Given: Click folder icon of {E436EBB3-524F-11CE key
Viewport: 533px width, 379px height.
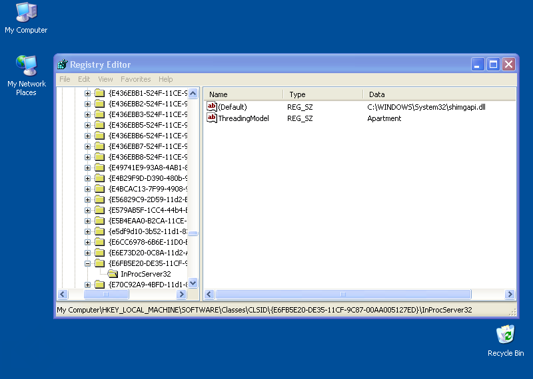Looking at the screenshot, I should [x=99, y=114].
